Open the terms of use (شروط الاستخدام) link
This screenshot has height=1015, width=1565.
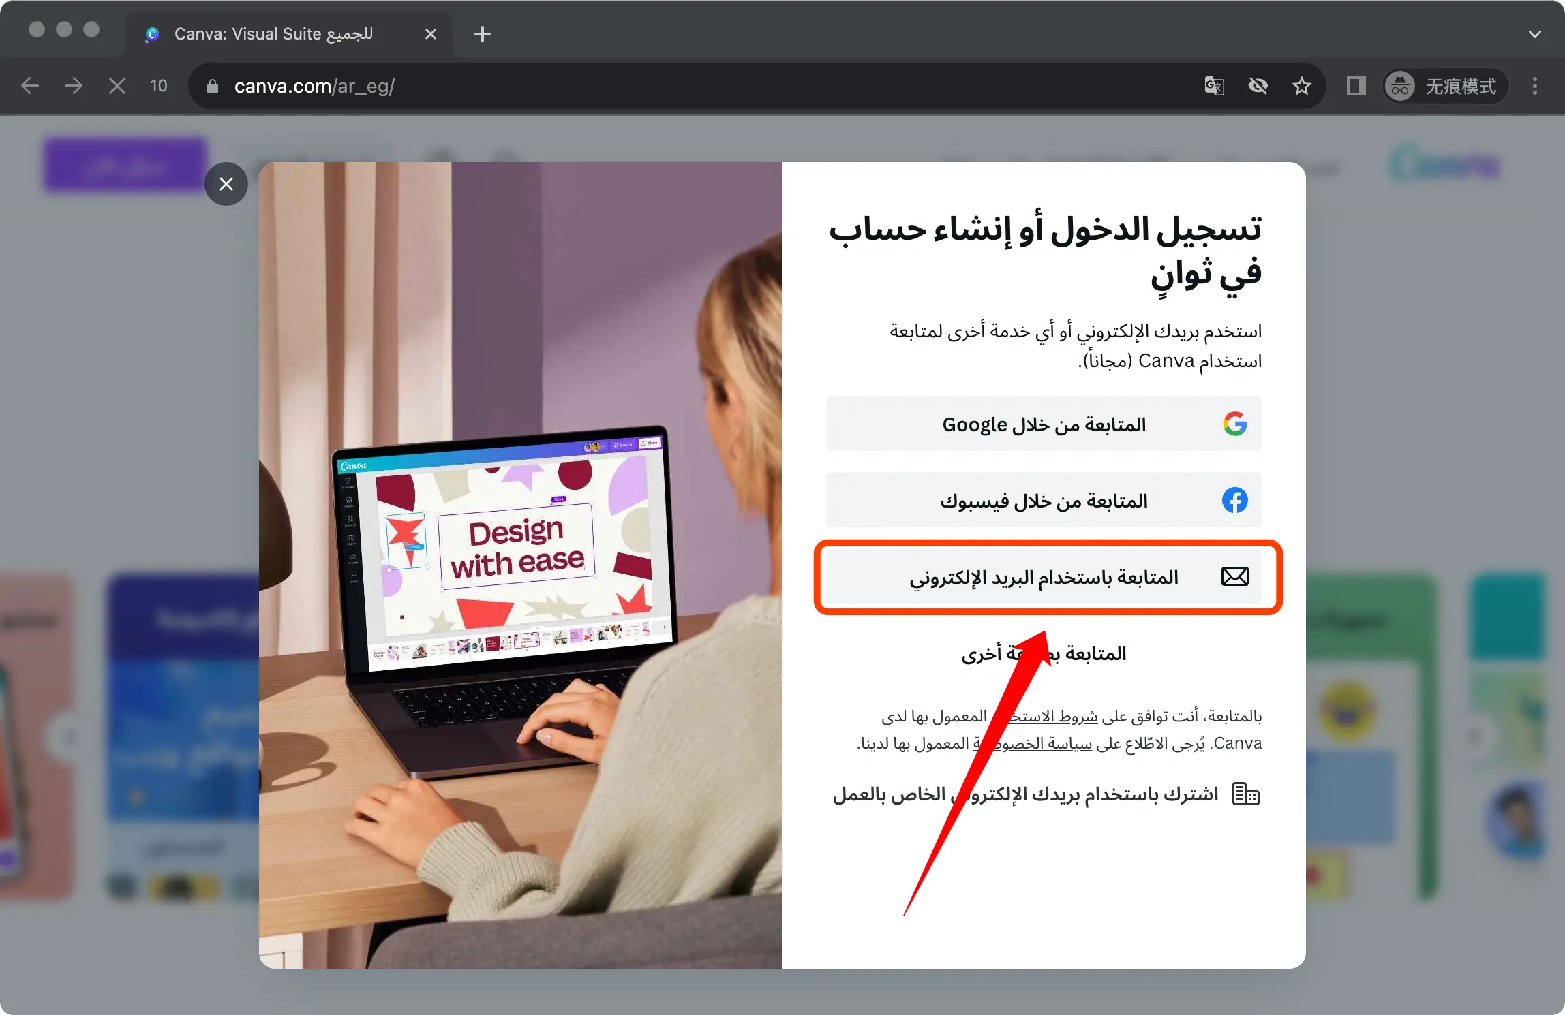[1044, 716]
